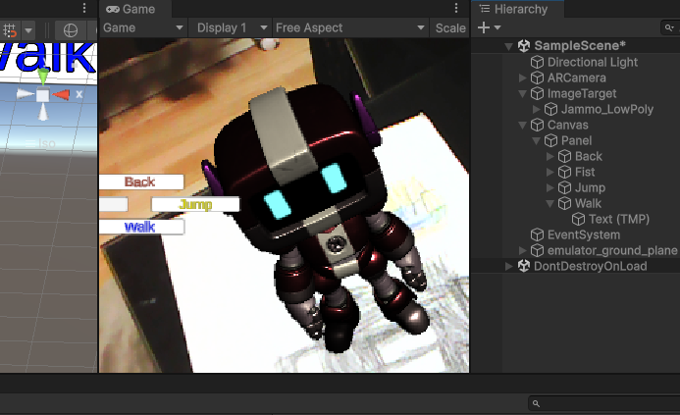Expand the ARCamera object in Hierarchy
Screen dimensions: 680x415
(x=522, y=78)
